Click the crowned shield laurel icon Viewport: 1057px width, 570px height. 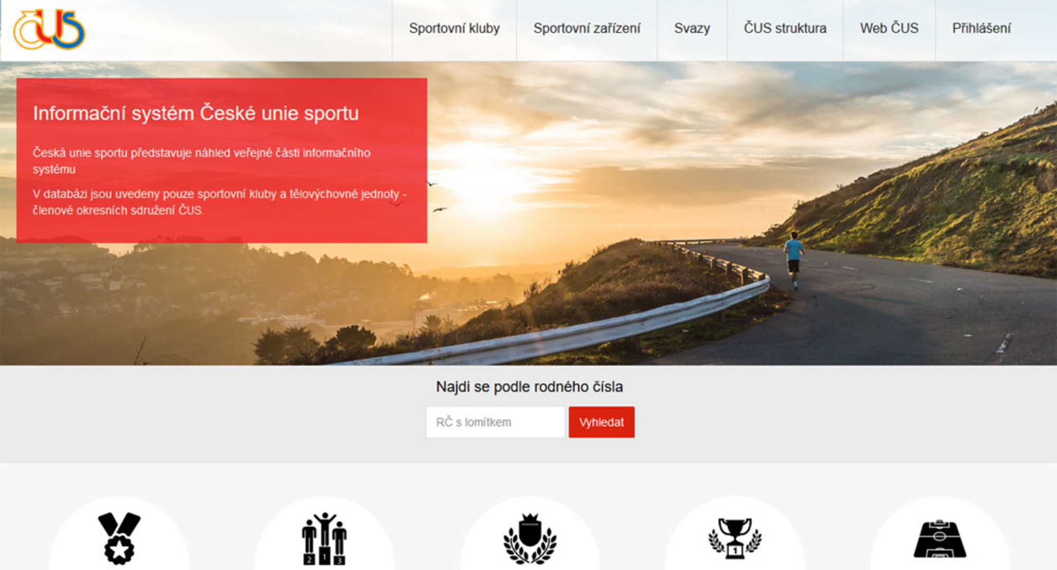530,538
